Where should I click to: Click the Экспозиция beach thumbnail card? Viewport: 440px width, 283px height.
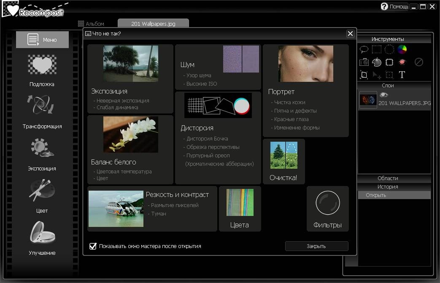(131, 64)
